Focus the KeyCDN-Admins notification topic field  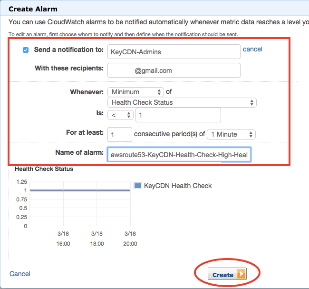click(x=174, y=52)
